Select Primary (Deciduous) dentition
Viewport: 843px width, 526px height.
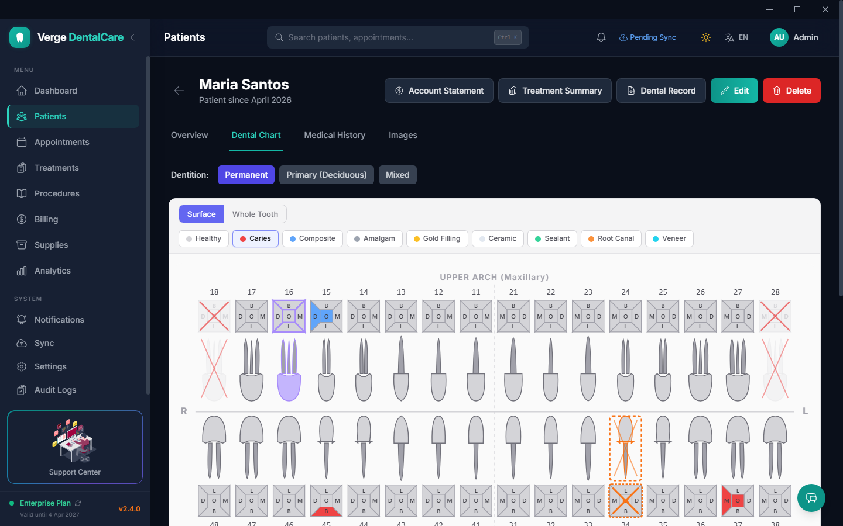(x=327, y=175)
